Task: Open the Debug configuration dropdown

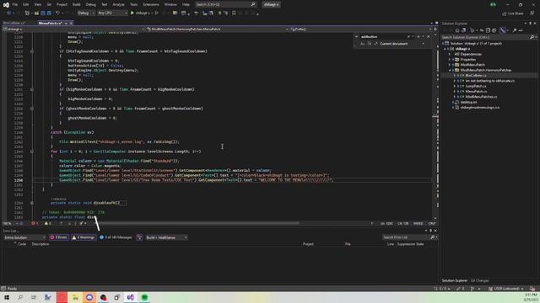Action: [x=86, y=13]
